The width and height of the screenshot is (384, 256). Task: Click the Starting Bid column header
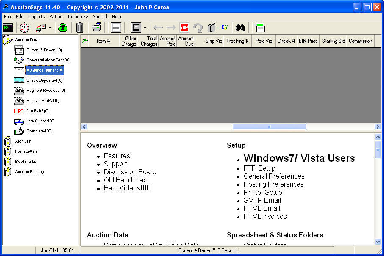[333, 41]
